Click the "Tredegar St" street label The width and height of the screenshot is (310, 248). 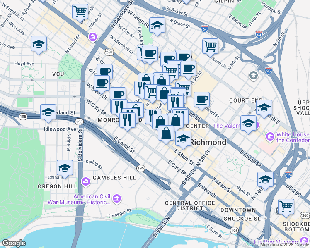pos(119,214)
